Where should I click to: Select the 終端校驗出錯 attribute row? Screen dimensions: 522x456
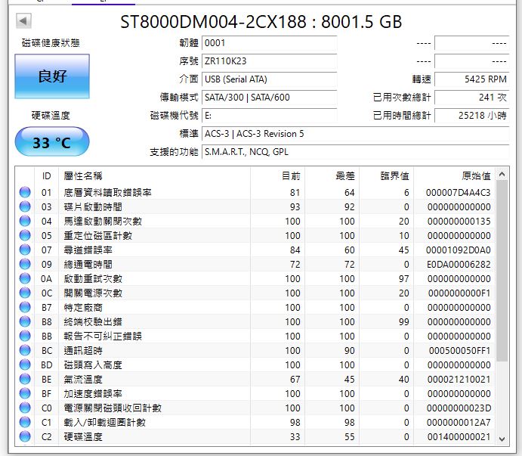click(x=255, y=321)
